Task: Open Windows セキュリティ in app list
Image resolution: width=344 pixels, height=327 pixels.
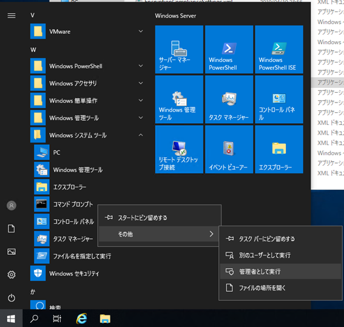Action: [x=88, y=273]
